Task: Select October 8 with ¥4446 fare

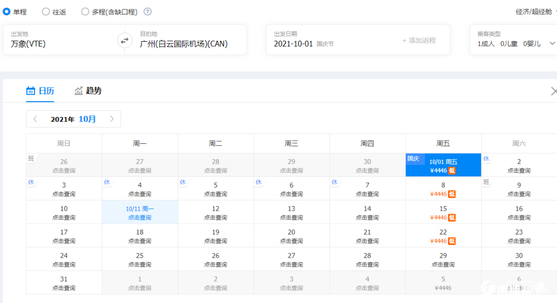Action: [x=444, y=189]
